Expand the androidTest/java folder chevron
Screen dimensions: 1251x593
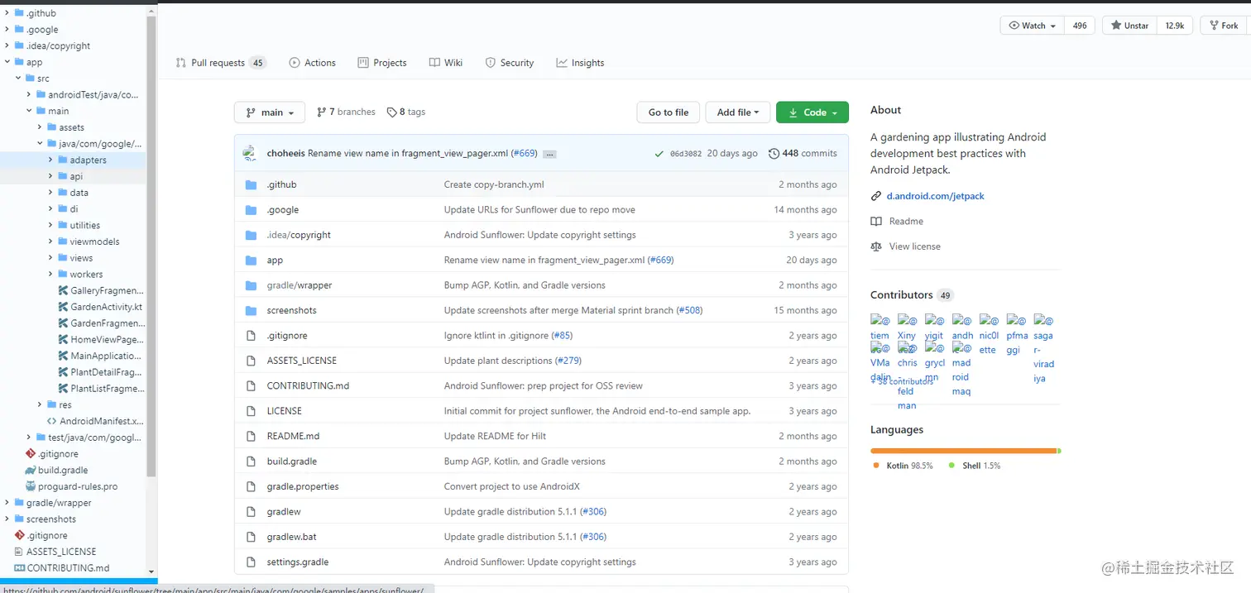tap(29, 94)
